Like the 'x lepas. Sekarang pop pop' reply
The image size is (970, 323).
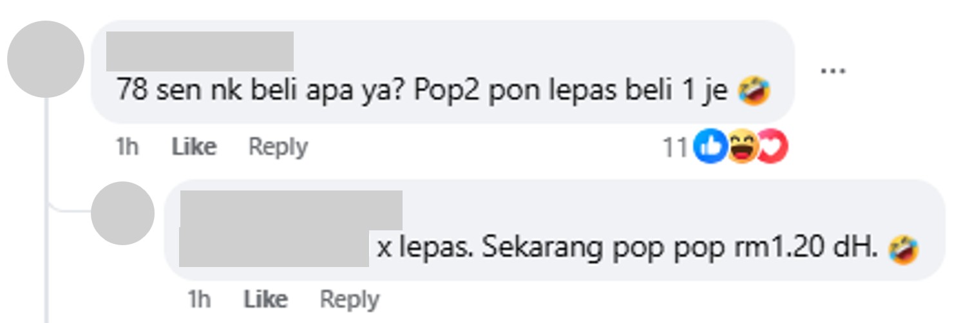tap(265, 299)
